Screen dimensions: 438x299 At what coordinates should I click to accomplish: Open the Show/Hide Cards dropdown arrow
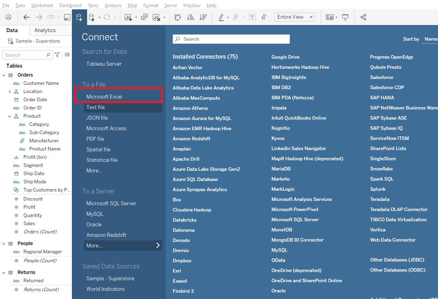pyautogui.click(x=336, y=17)
